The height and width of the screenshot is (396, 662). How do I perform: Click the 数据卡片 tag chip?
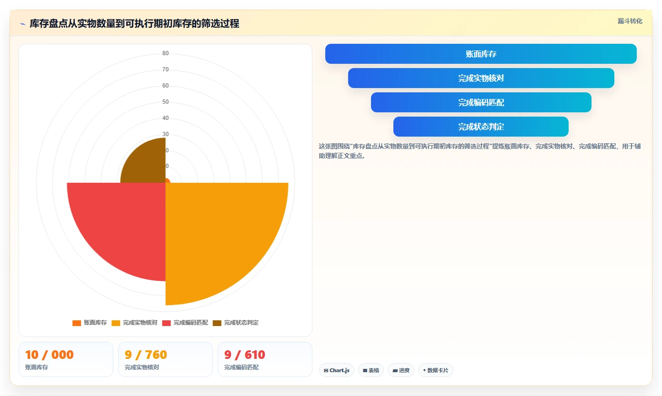[x=436, y=370]
